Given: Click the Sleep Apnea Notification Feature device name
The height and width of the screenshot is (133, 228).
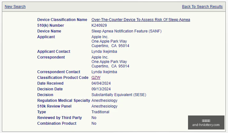Looking at the screenshot, I should point(127,31).
